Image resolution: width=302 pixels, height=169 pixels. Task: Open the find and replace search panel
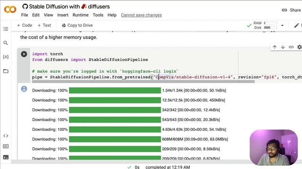point(6,43)
